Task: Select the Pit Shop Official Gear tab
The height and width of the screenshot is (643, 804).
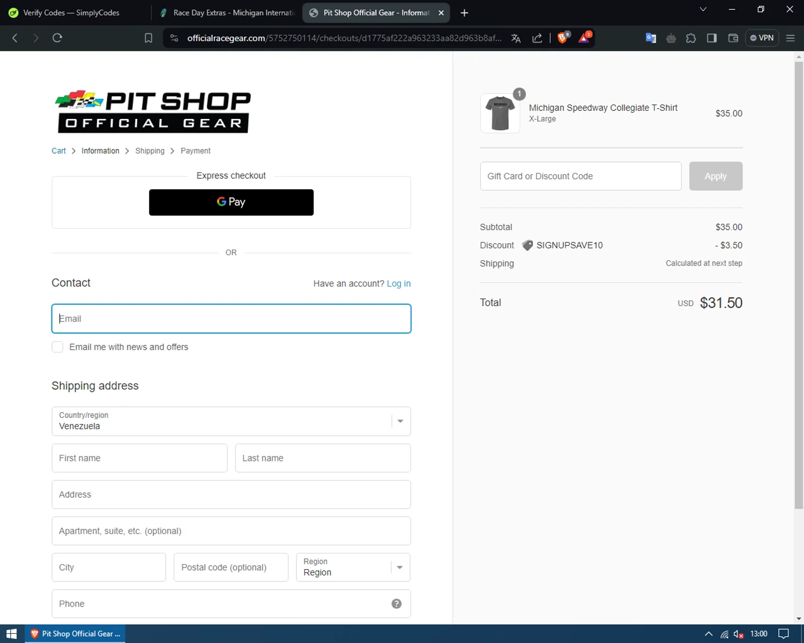Action: click(376, 13)
